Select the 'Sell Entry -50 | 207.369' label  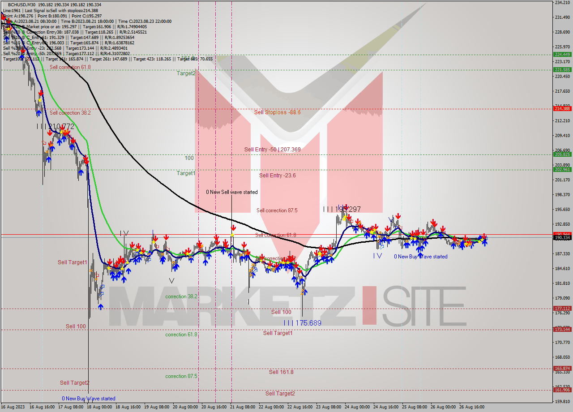(272, 150)
